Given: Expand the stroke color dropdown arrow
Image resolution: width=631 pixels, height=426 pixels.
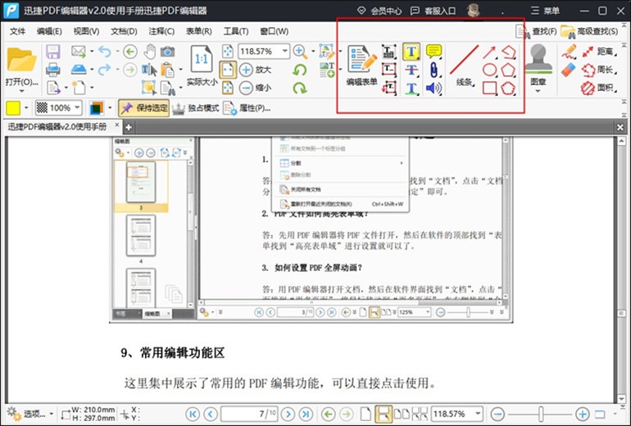Looking at the screenshot, I should 110,108.
